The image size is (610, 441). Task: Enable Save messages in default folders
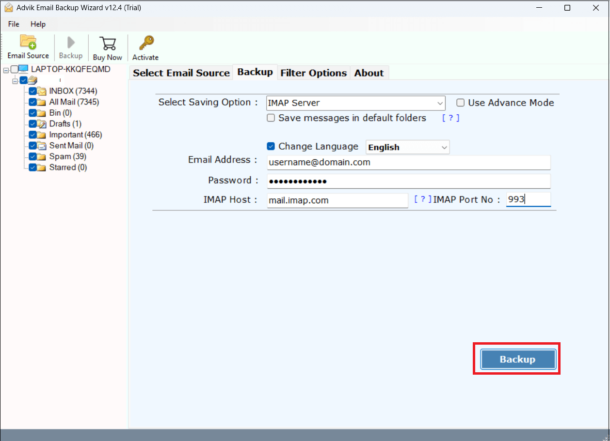[x=271, y=118]
